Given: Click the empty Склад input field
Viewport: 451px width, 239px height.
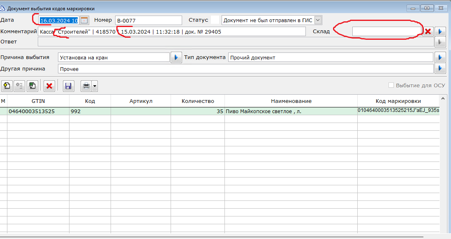Looking at the screenshot, I should (x=387, y=31).
